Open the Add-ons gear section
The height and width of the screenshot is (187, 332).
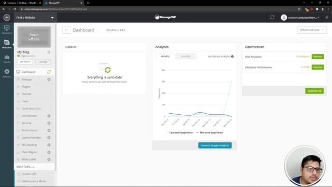[7, 73]
